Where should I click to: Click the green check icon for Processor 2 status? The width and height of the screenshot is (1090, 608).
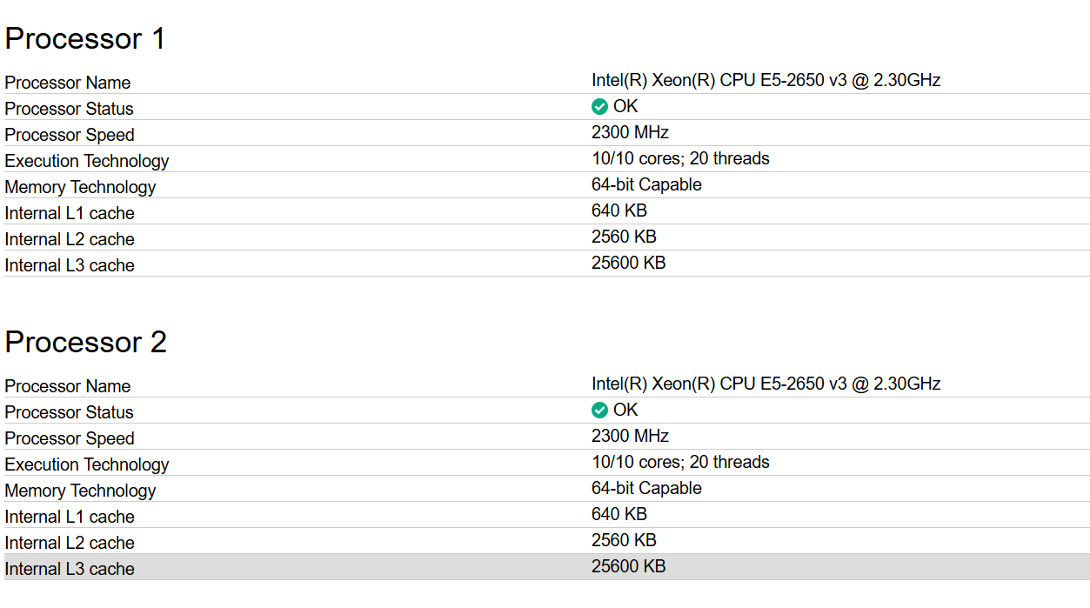click(599, 411)
